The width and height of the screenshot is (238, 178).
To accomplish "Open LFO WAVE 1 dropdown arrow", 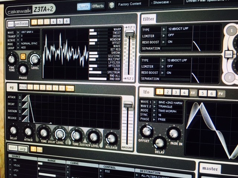I will [155, 102].
